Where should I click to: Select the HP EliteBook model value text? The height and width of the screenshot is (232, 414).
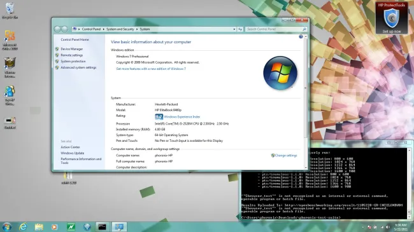point(168,110)
